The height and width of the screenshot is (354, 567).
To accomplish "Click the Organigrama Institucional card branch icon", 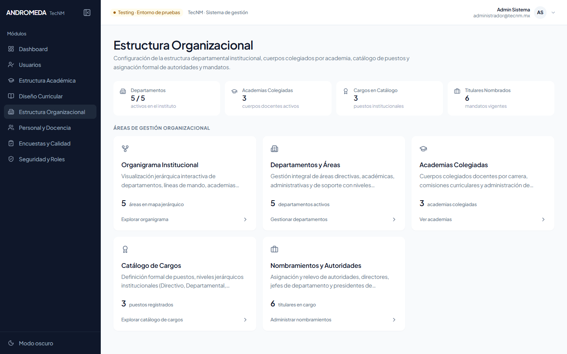I will (x=125, y=149).
